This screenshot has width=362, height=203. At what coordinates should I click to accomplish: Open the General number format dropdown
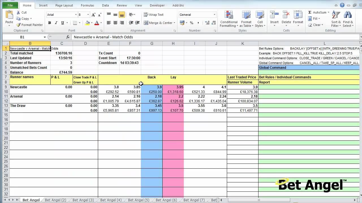[214, 15]
